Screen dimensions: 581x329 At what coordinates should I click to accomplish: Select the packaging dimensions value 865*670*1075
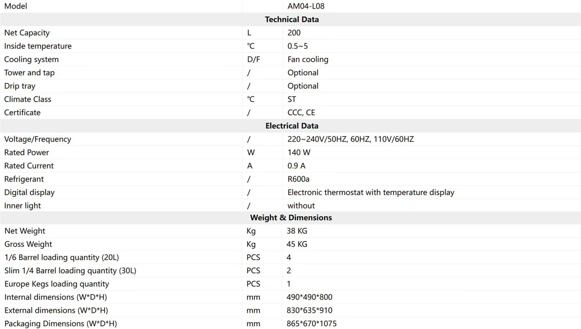(311, 324)
